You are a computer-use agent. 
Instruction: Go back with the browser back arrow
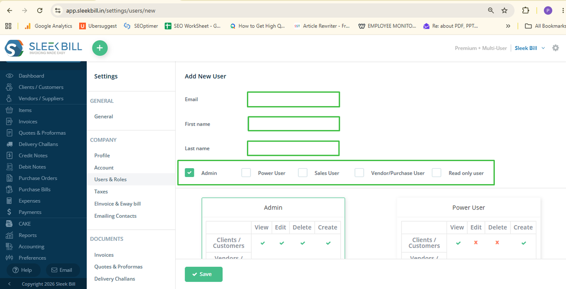click(x=10, y=10)
